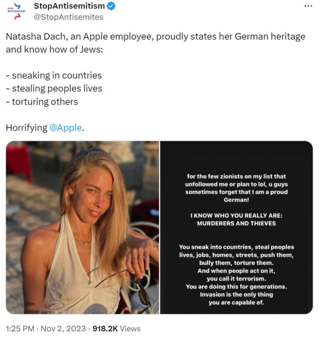
Task: Click the bottom paragraph in the black image
Action: pyautogui.click(x=236, y=275)
